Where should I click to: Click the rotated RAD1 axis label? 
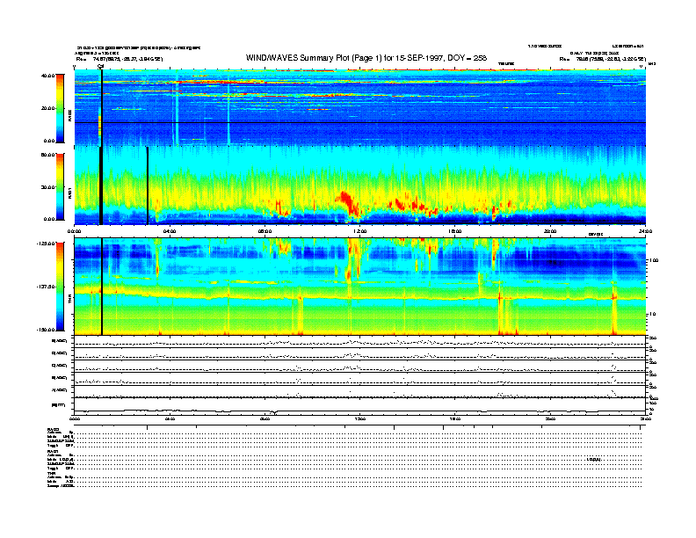point(69,193)
